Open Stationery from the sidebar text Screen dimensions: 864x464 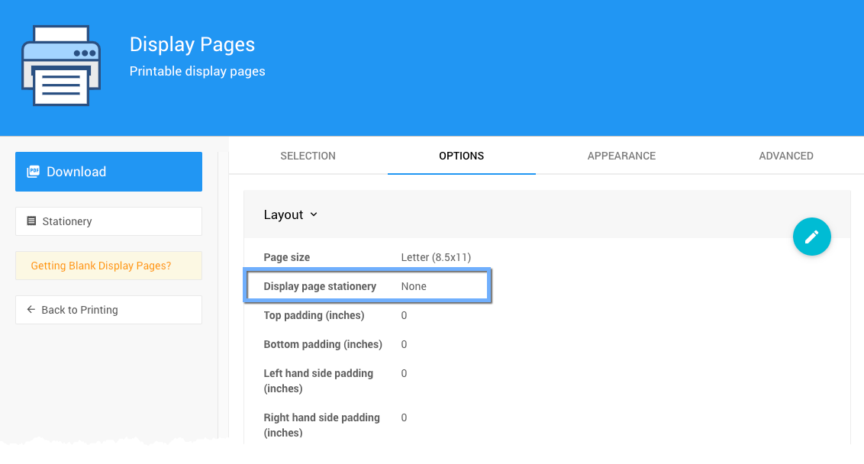67,221
